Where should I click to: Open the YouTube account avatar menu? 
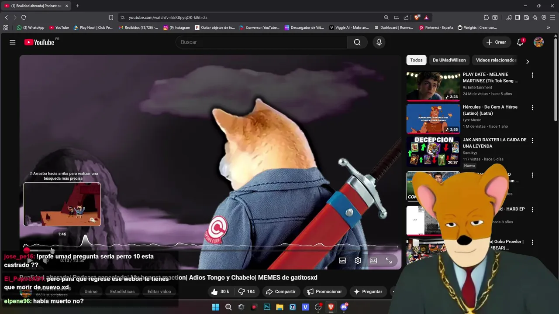[x=539, y=42]
